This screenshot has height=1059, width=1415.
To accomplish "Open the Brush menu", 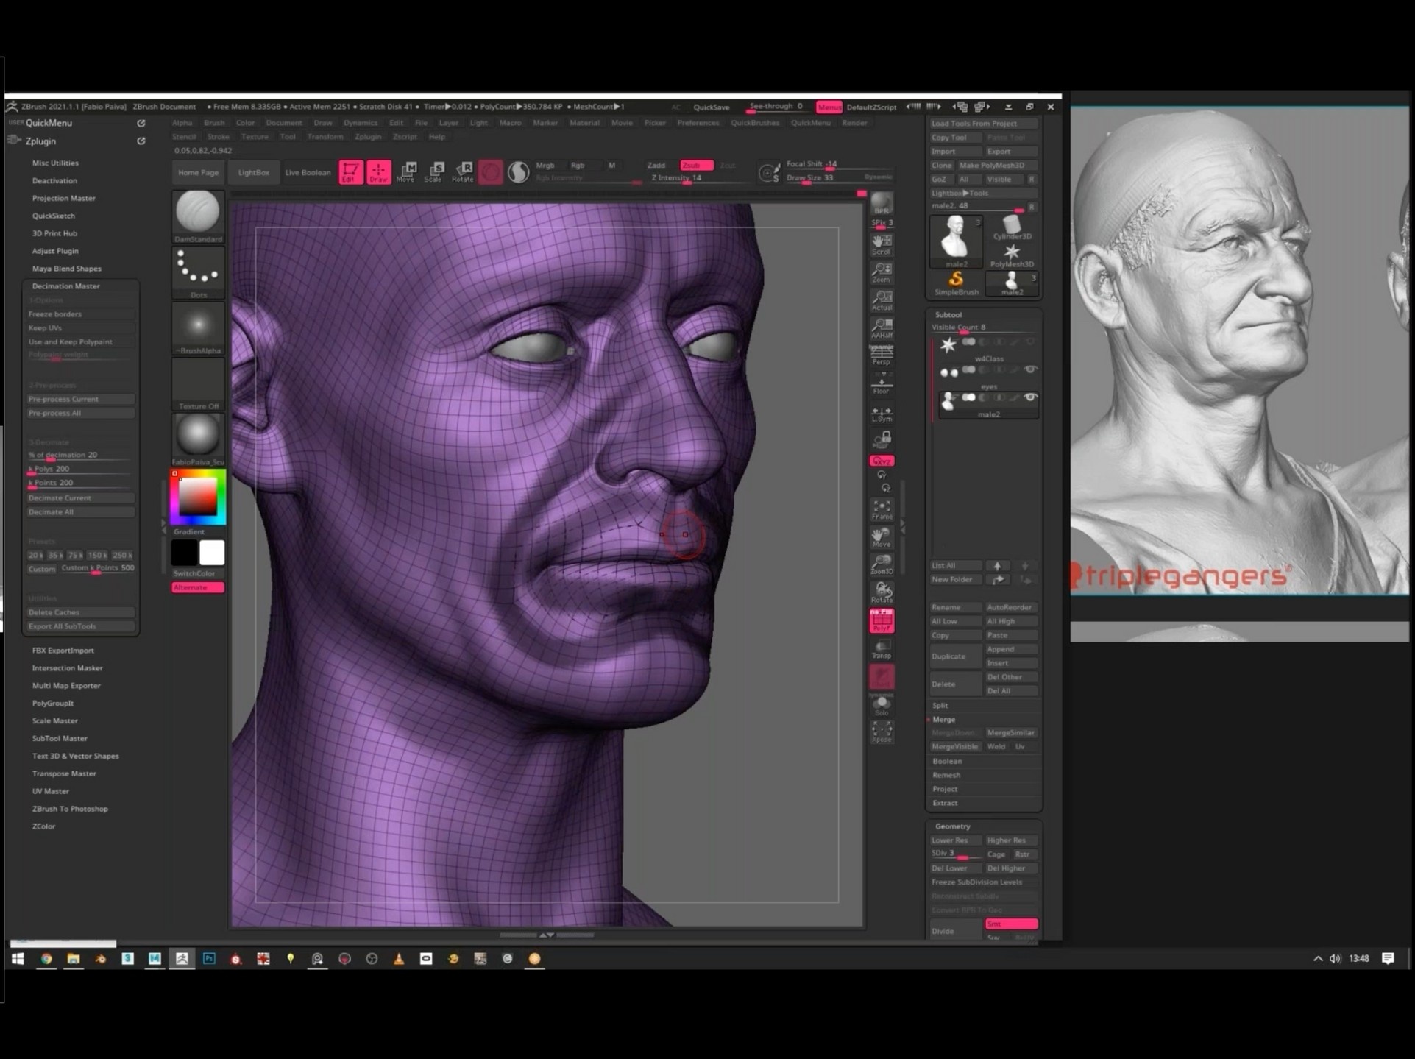I will pos(214,123).
